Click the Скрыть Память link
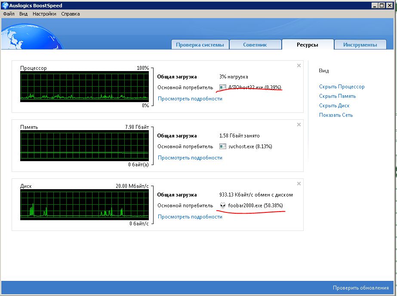The width and height of the screenshot is (397, 296). click(338, 96)
